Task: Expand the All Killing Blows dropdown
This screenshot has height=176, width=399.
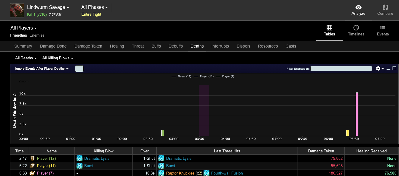Action: tap(58, 58)
